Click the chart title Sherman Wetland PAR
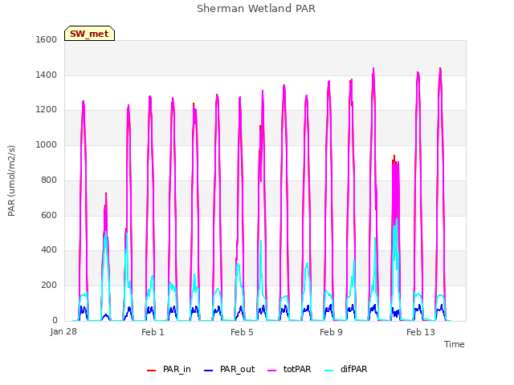Viewport: 514px width, 385px height. pos(256,9)
